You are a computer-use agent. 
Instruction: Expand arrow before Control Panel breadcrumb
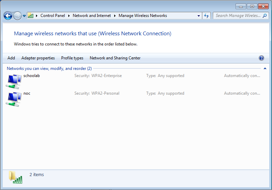[x=37, y=16]
